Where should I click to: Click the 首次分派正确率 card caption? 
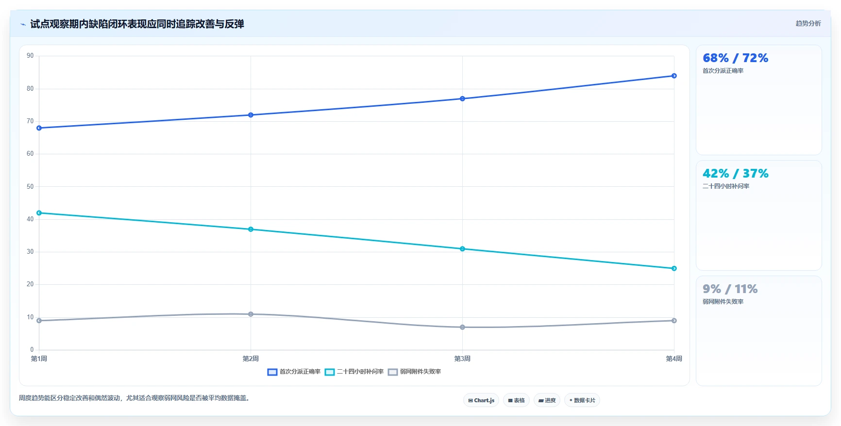(x=723, y=71)
